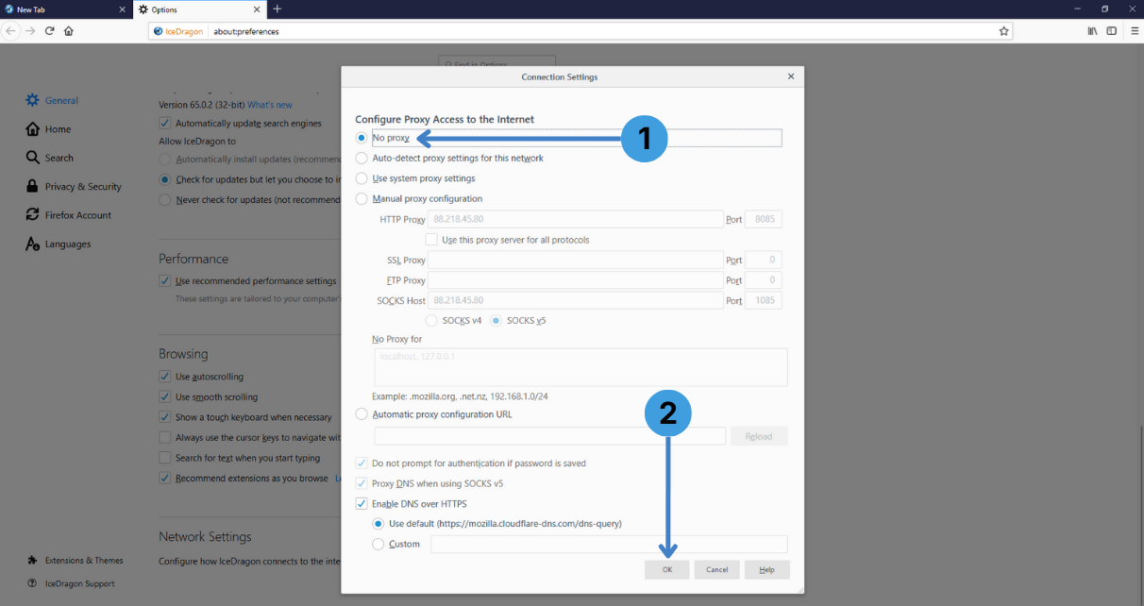This screenshot has width=1144, height=606.
Task: Toggle Always use the cursor keys checkbox
Action: [165, 437]
